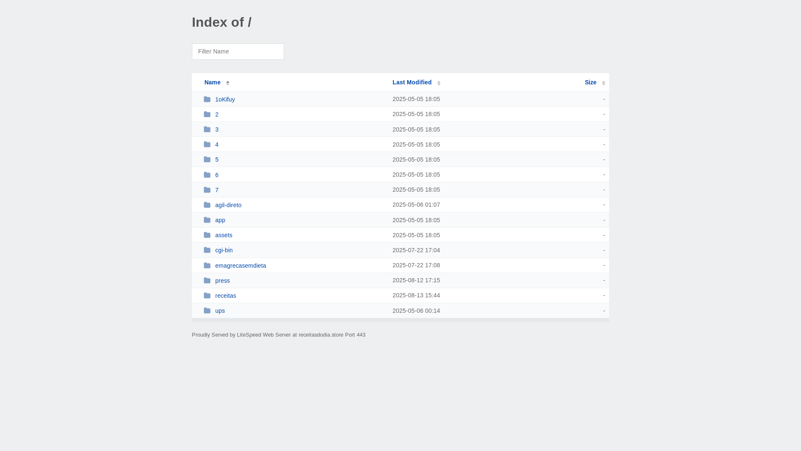This screenshot has height=451, width=801.
Task: Click the Filter Name input field
Action: [x=238, y=51]
